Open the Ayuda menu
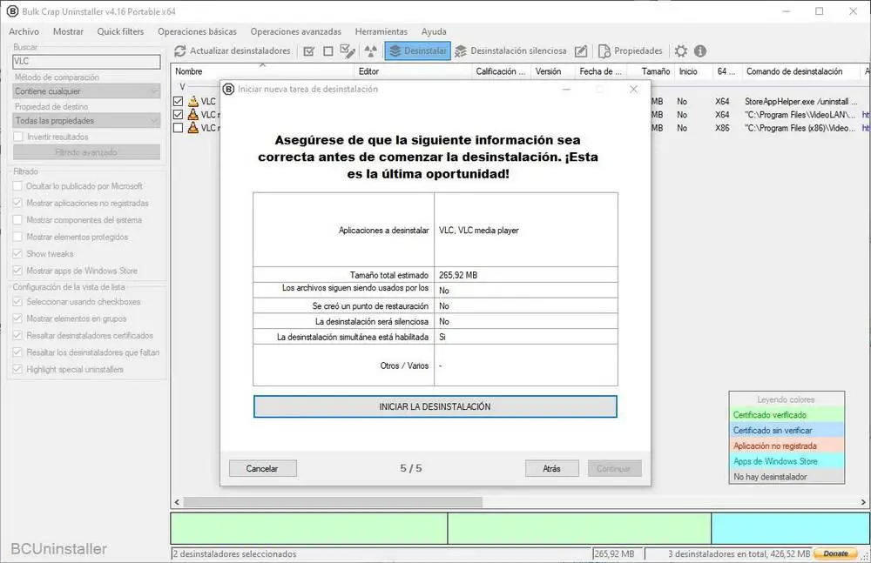Image resolution: width=871 pixels, height=563 pixels. coord(434,31)
